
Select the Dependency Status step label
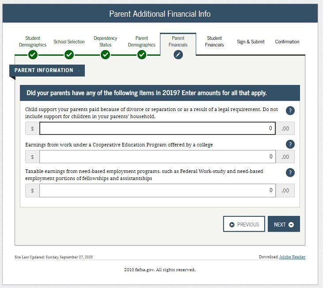pyautogui.click(x=105, y=42)
